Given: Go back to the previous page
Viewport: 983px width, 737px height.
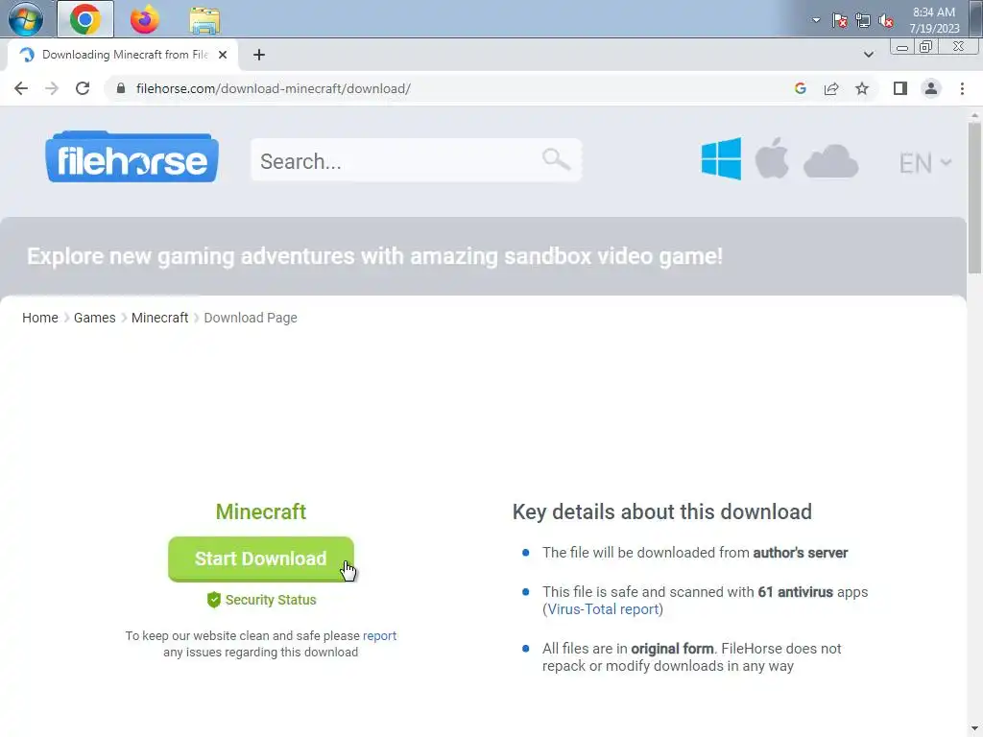Looking at the screenshot, I should coord(21,88).
